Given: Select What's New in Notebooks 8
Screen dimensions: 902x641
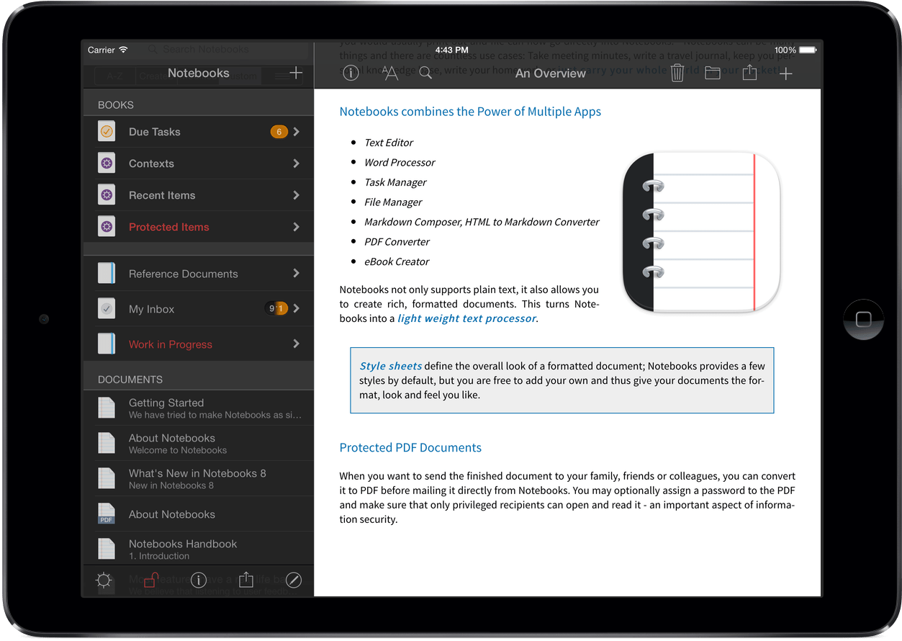Looking at the screenshot, I should (198, 478).
